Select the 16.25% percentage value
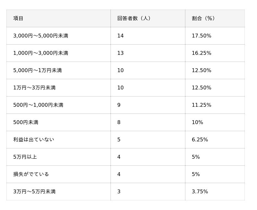Screen dimensions: 257x210 tap(201, 53)
